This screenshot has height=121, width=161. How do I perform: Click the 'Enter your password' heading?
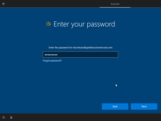coord(84,24)
